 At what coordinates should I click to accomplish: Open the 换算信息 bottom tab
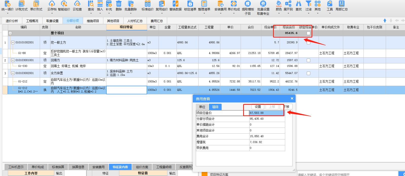pyautogui.click(x=78, y=167)
